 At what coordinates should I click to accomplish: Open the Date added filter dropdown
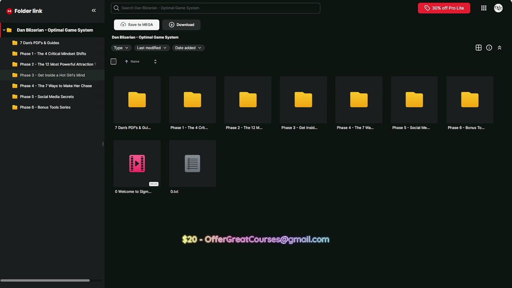click(x=188, y=48)
